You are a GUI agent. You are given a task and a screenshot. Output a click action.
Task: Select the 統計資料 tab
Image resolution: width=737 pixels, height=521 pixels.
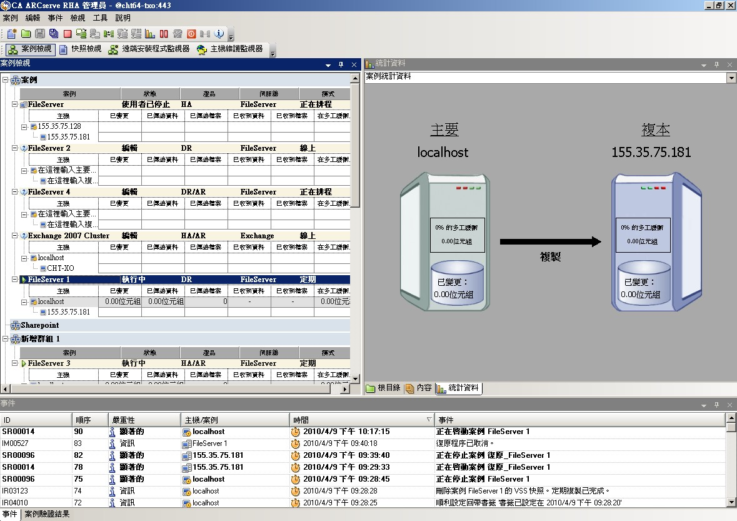pyautogui.click(x=458, y=388)
